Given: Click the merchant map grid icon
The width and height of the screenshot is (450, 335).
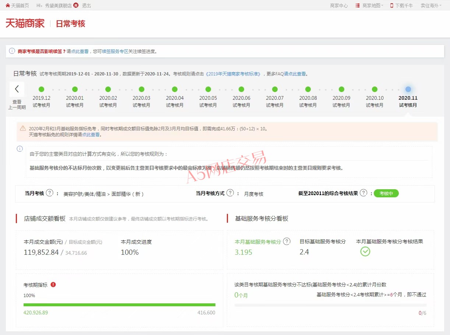Looking at the screenshot, I should point(358,6).
